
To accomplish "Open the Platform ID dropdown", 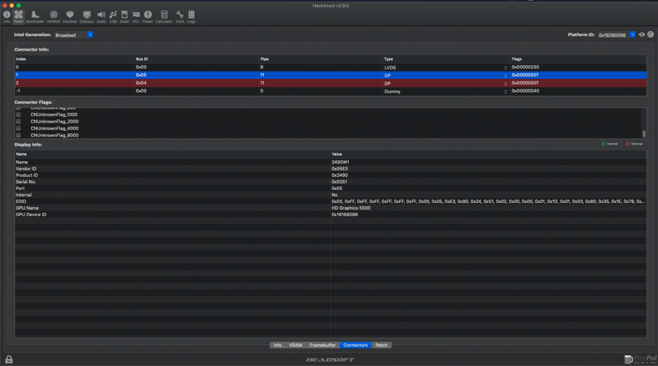I will click(632, 34).
